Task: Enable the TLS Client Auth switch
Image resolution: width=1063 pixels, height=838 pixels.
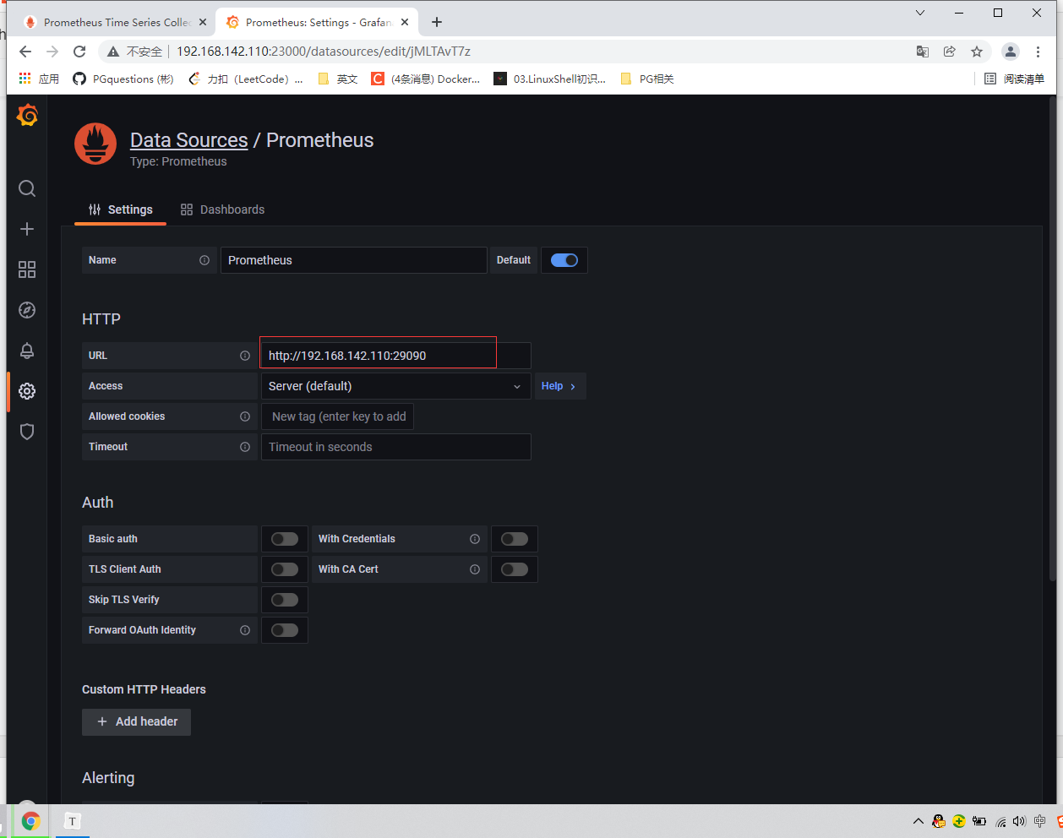Action: pos(285,569)
